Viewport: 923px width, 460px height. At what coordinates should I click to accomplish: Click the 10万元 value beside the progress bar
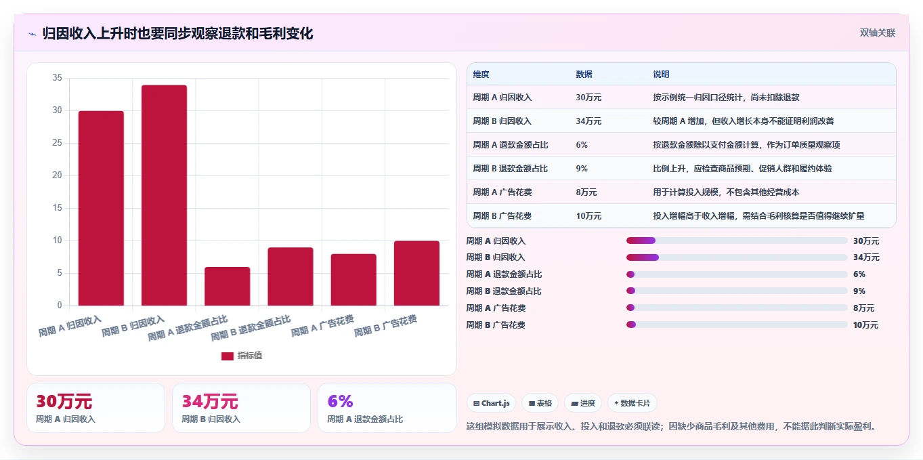866,325
